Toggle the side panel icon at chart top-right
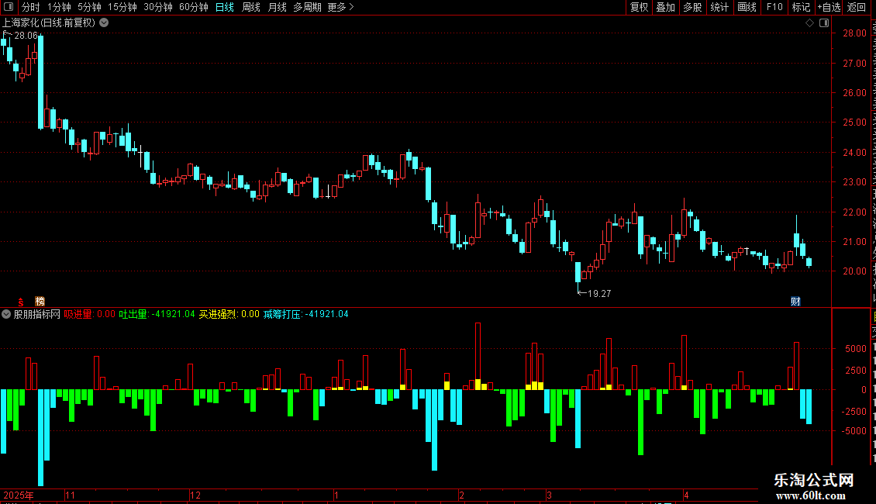The width and height of the screenshot is (876, 504). [824, 23]
